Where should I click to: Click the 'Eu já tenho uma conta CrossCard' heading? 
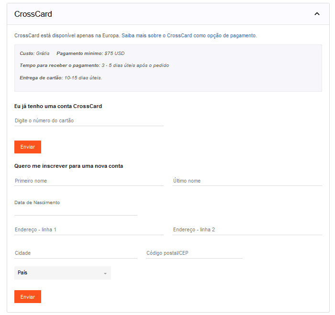click(58, 106)
